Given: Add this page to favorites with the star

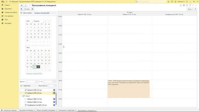Looking at the screenshot, I should 30,5.
